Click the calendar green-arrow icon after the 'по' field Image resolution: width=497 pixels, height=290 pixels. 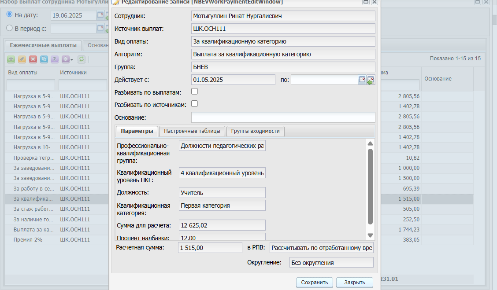[371, 80]
